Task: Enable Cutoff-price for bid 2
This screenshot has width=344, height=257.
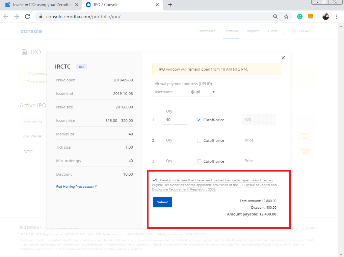Action: click(x=199, y=141)
